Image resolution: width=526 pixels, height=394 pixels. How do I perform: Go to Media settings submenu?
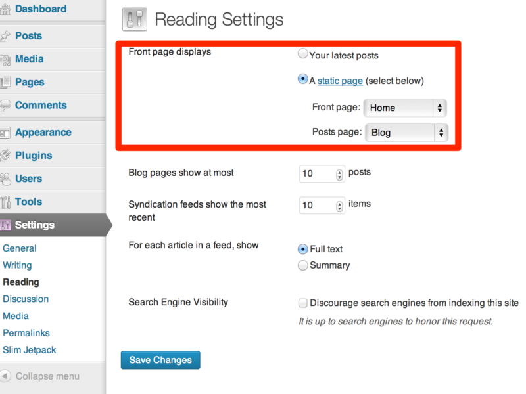click(x=15, y=317)
